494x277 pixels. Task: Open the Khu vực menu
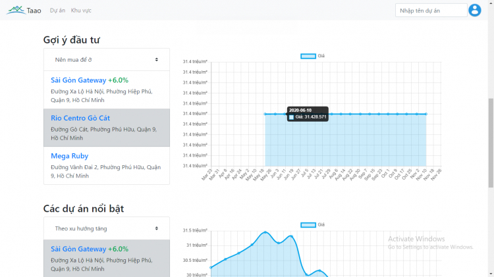click(81, 11)
